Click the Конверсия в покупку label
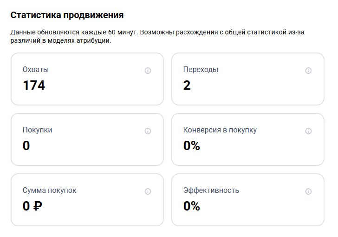The height and width of the screenshot is (237, 338). pyautogui.click(x=220, y=130)
